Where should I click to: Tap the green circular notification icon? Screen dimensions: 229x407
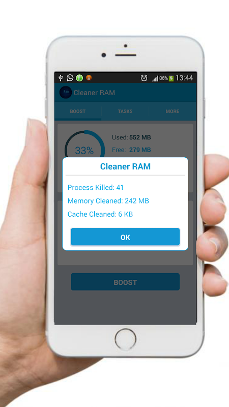coord(79,78)
